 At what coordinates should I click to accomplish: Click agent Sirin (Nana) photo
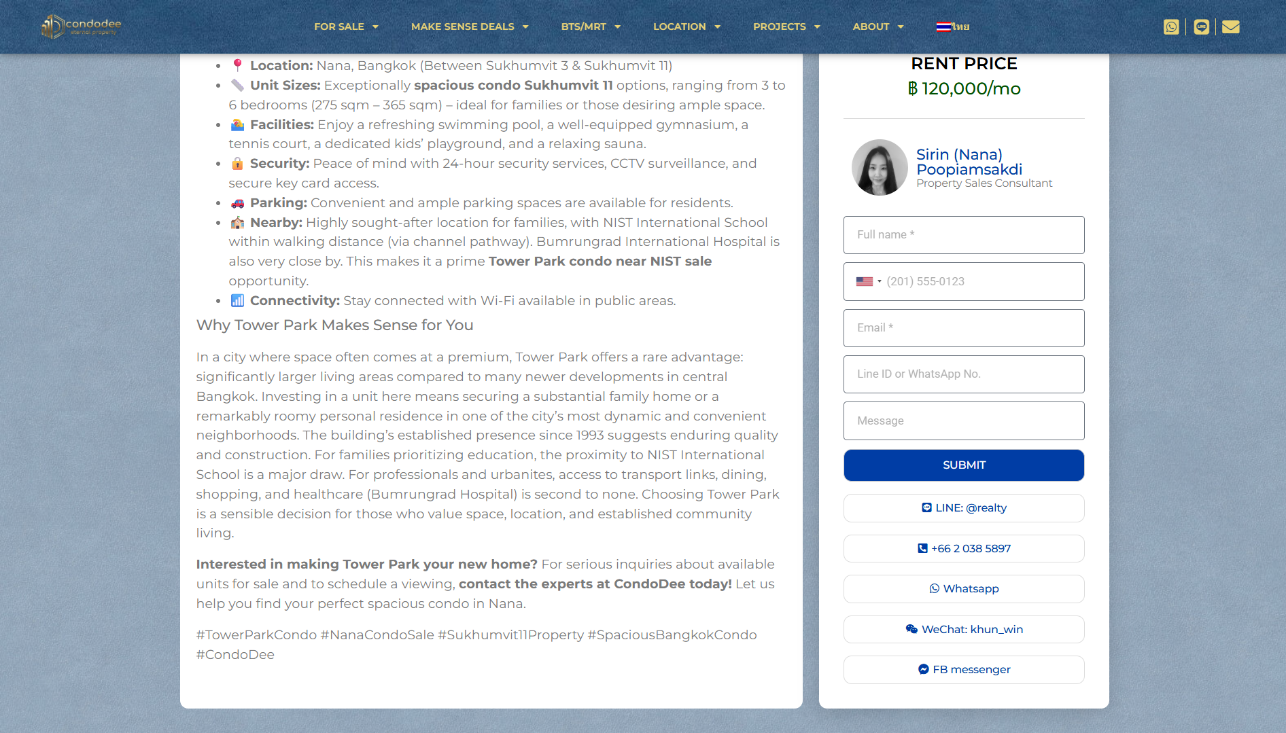880,168
